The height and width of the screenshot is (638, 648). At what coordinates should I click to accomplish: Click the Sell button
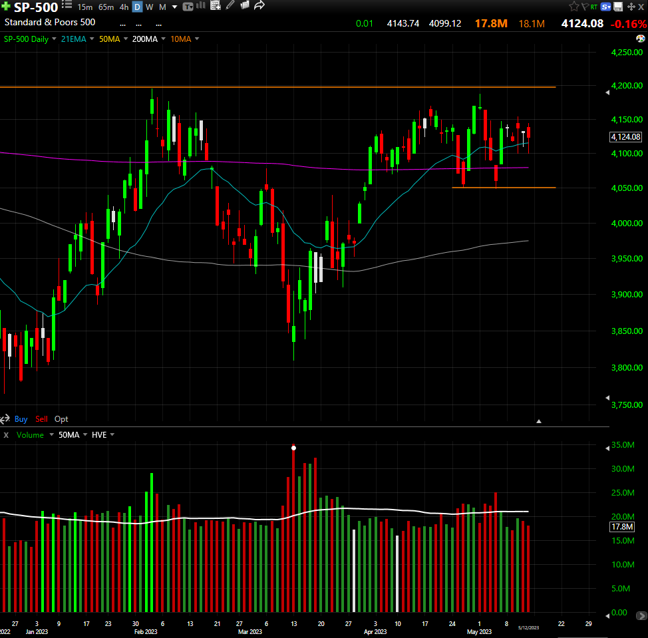tap(41, 419)
